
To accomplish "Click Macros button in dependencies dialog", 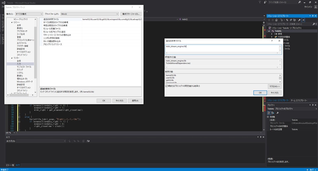I will 275,86.
